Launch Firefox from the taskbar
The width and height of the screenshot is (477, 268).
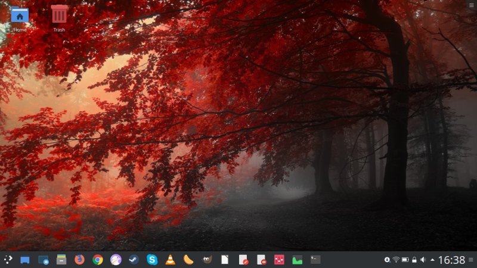(x=79, y=260)
